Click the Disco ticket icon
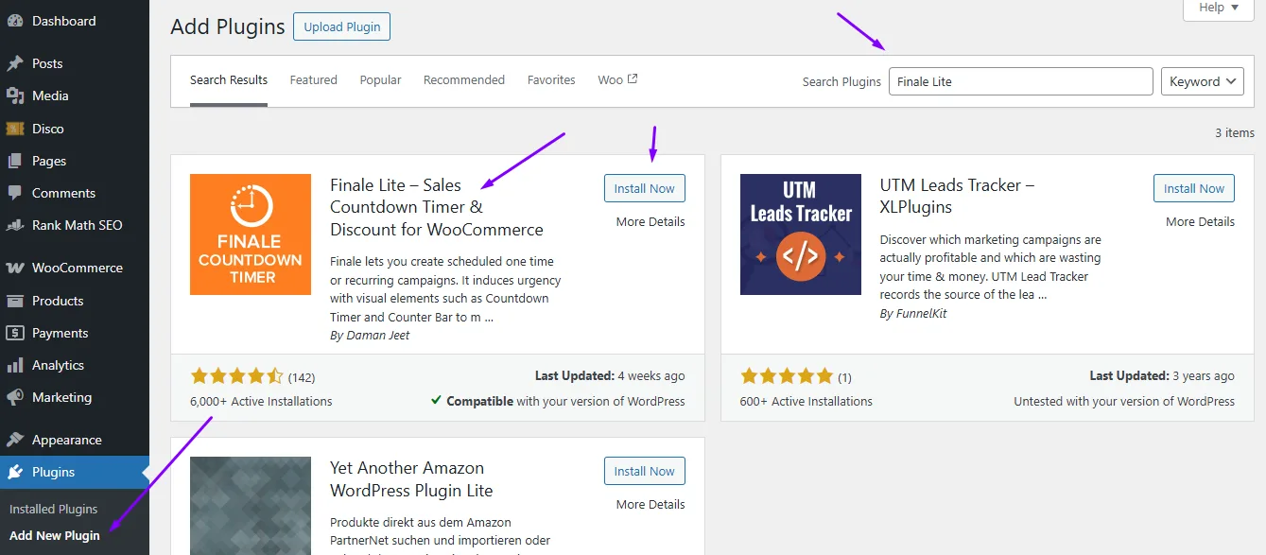 click(15, 129)
